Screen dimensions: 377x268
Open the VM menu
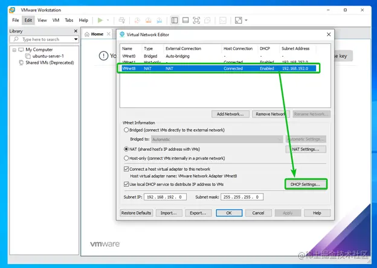click(x=56, y=21)
